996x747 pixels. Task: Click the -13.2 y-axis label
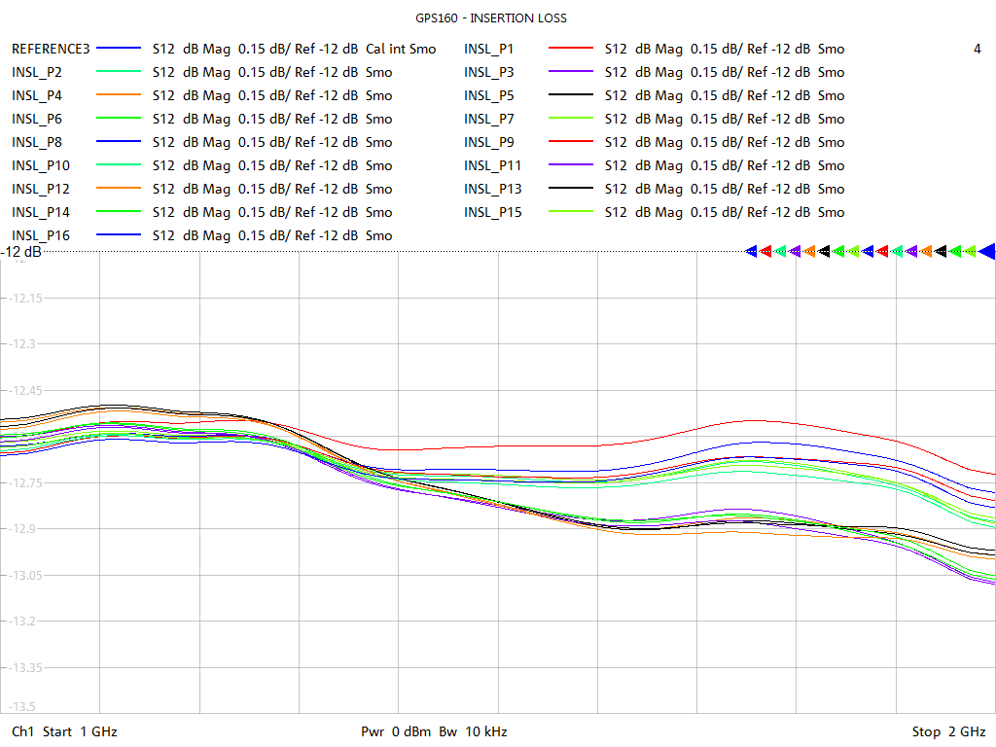[21, 622]
